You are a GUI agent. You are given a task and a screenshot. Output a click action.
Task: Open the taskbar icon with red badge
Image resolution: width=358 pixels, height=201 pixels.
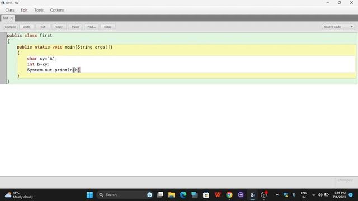coord(263,195)
